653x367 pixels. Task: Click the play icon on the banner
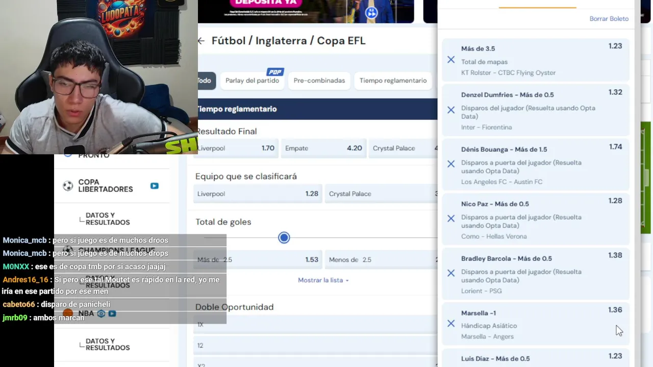(x=371, y=13)
